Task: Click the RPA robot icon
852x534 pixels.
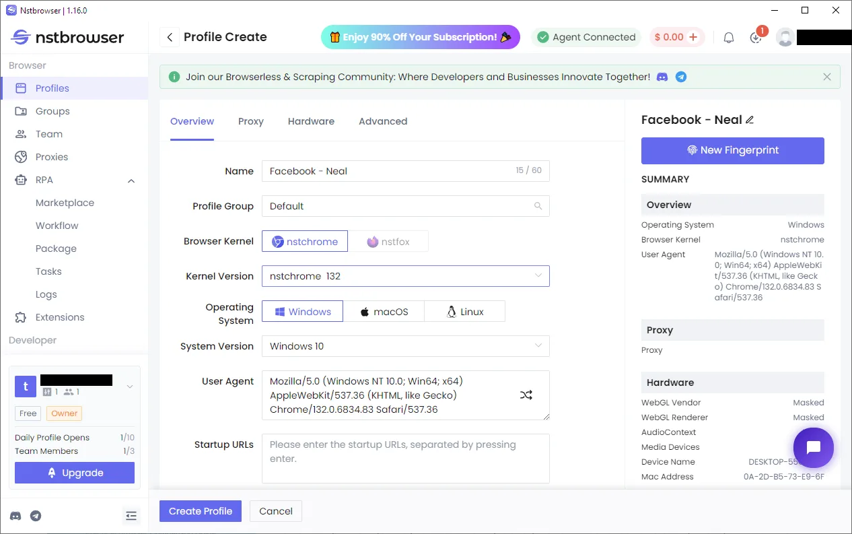Action: click(x=21, y=180)
